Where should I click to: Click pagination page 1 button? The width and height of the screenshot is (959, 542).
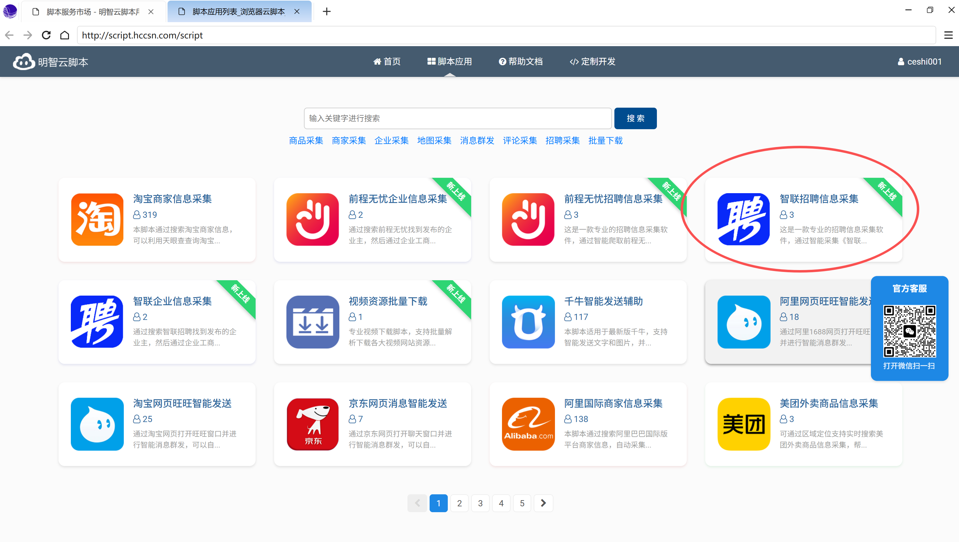click(x=439, y=503)
